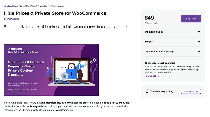Open the Pricing breadcrumb link

22,6
